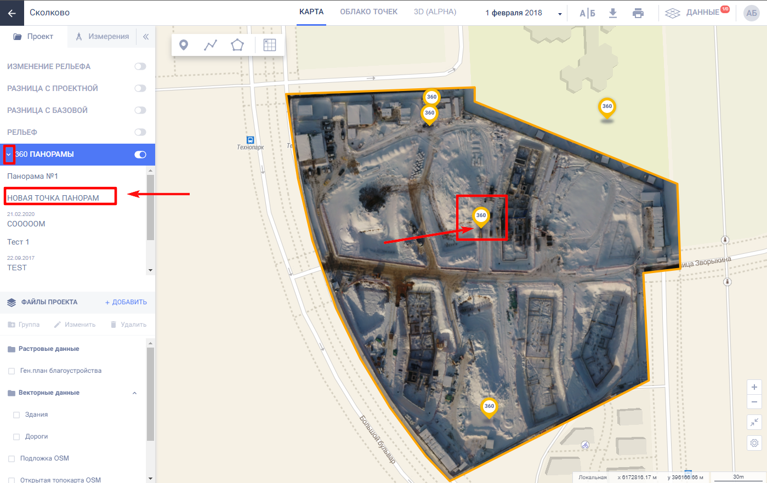Click the download icon in header
767x483 pixels.
point(613,13)
